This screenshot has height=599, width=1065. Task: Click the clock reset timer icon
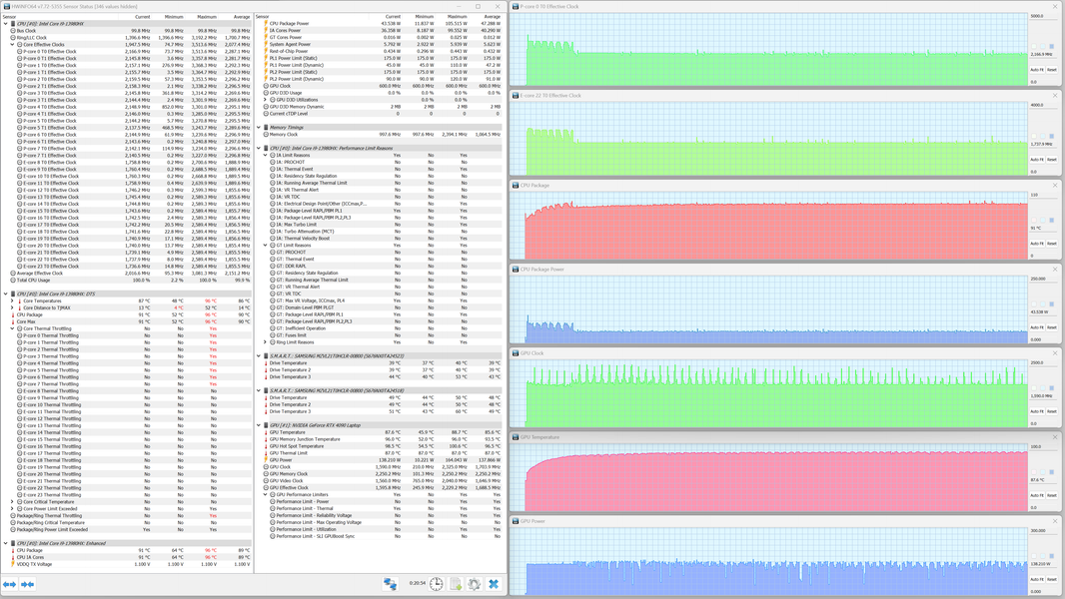[x=436, y=584]
